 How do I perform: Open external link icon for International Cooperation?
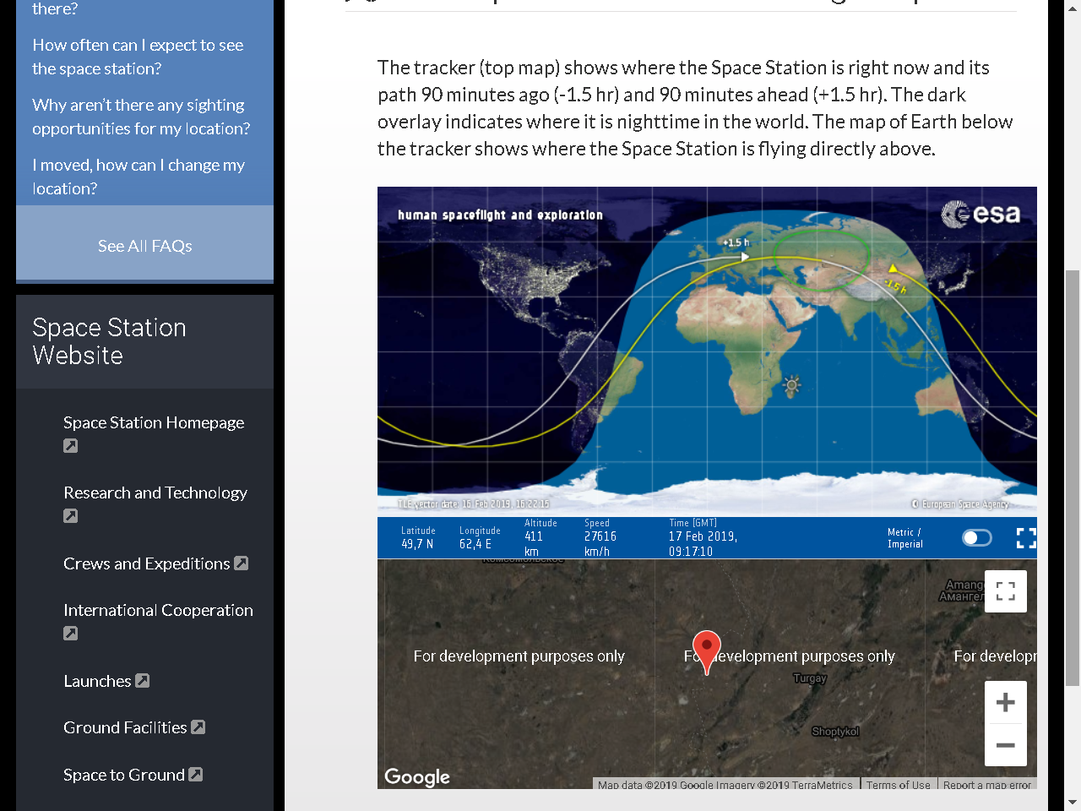pos(71,634)
